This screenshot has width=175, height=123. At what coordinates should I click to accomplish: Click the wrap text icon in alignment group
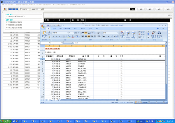99,33
